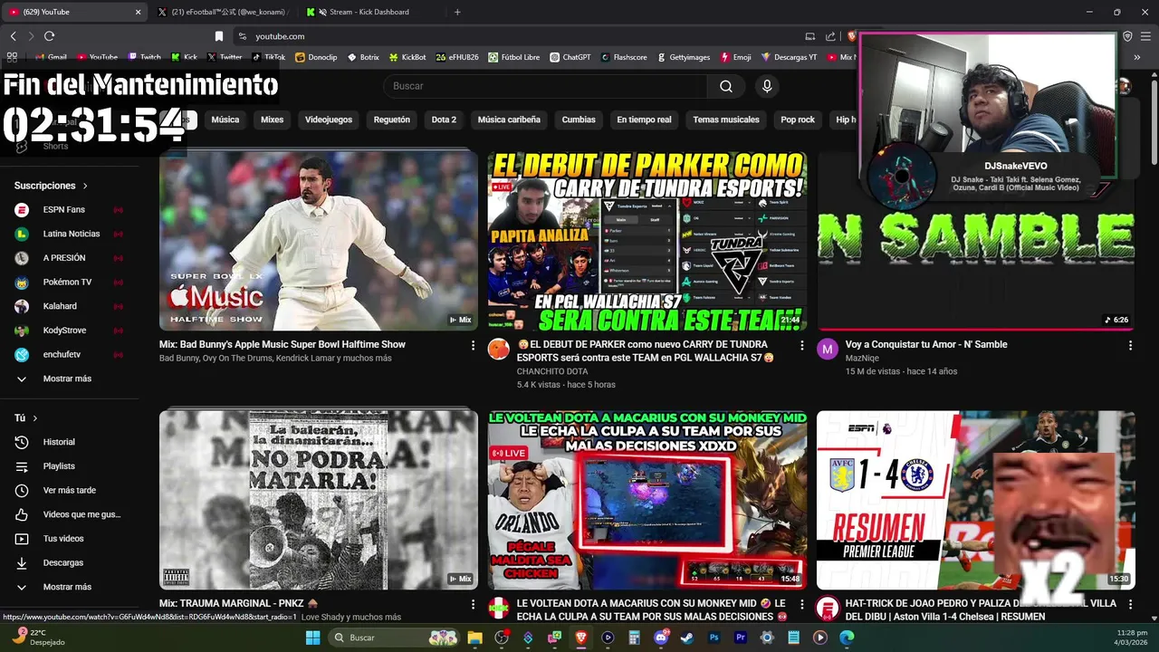1159x652 pixels.
Task: Open the Donoclip bookmark
Action: pos(316,57)
